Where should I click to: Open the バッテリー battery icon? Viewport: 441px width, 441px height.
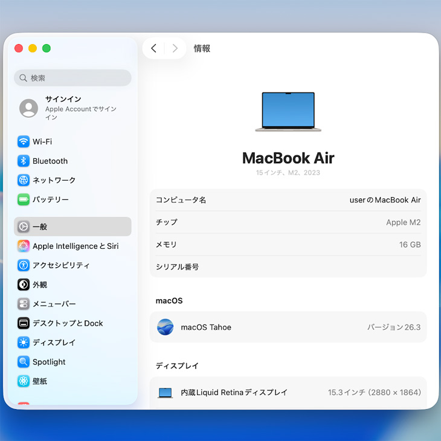[24, 200]
